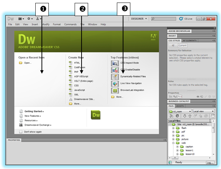Collapse the web folder
The image size is (221, 169).
pos(173,143)
